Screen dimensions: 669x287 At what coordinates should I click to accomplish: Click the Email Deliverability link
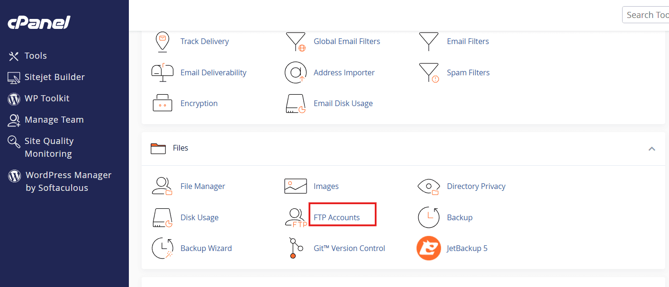coord(213,72)
